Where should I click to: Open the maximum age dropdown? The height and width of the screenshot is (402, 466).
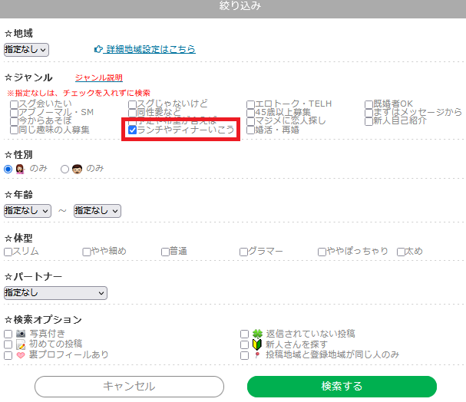coord(97,210)
